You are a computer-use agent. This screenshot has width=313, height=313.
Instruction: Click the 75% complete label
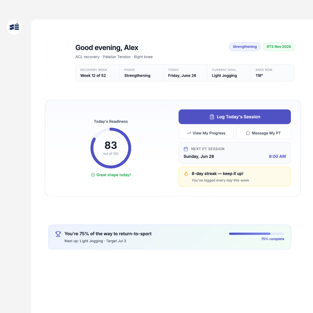click(x=273, y=239)
